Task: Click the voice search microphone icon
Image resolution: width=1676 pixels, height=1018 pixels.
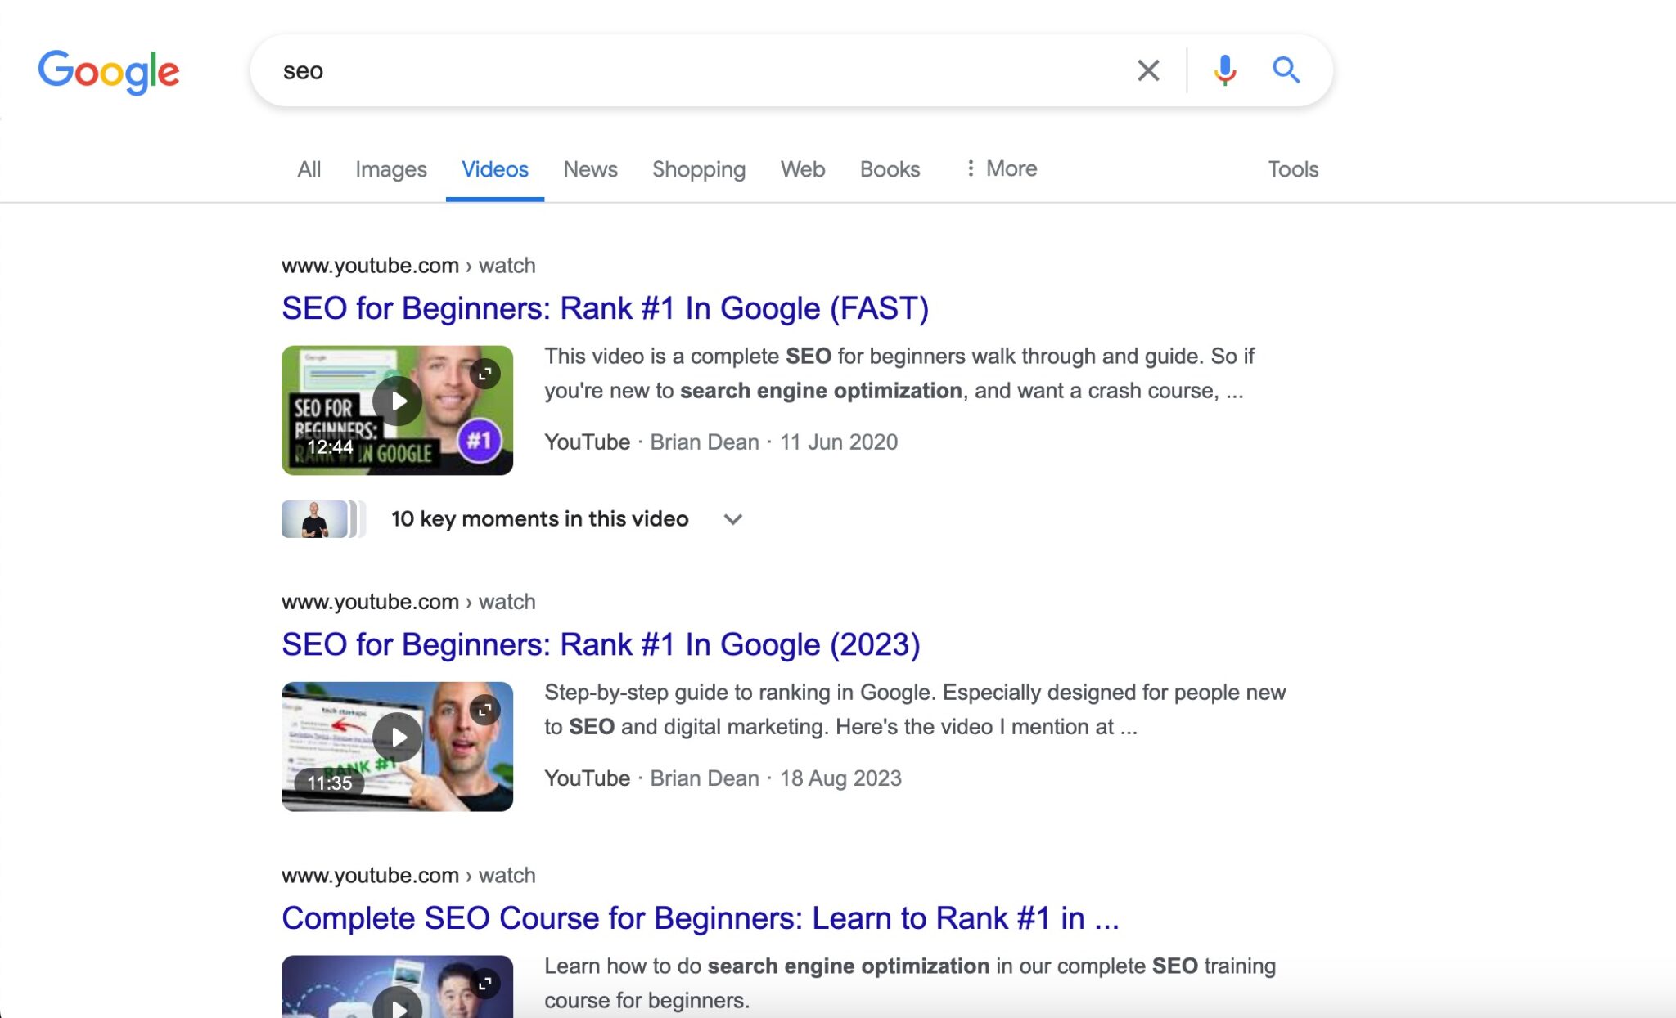Action: (x=1224, y=70)
